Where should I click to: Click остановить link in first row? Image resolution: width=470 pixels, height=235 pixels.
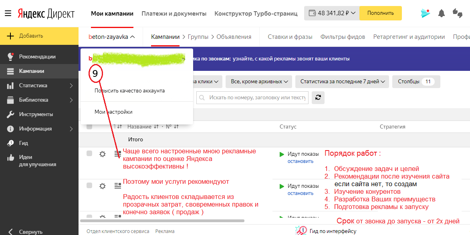click(301, 161)
